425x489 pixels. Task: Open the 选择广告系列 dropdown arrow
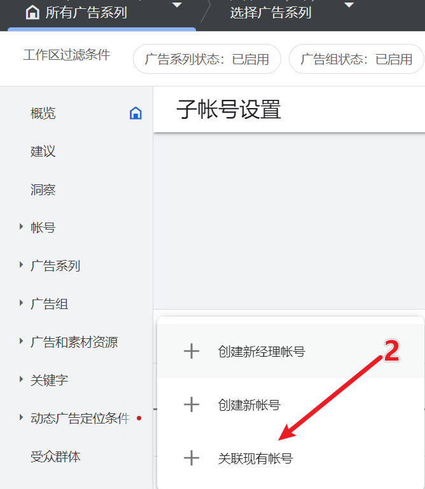coord(349,6)
